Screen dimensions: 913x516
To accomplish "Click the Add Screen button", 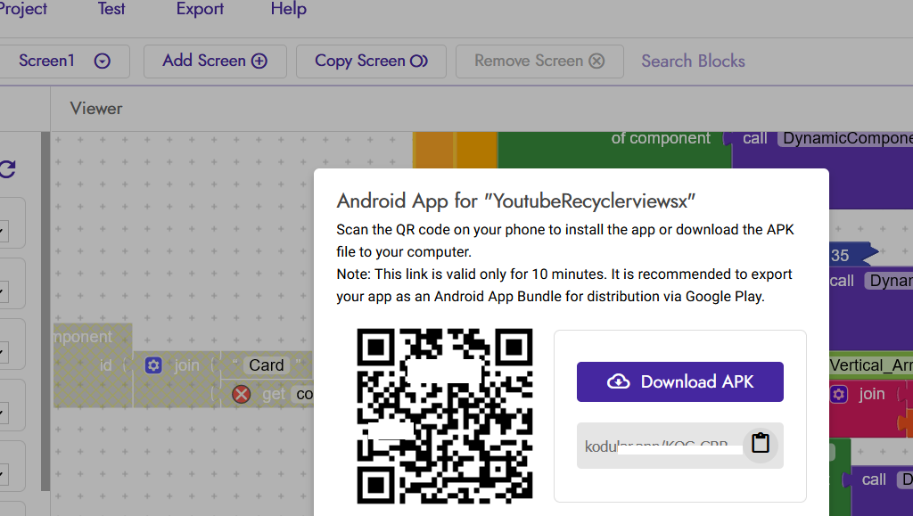I will 215,61.
